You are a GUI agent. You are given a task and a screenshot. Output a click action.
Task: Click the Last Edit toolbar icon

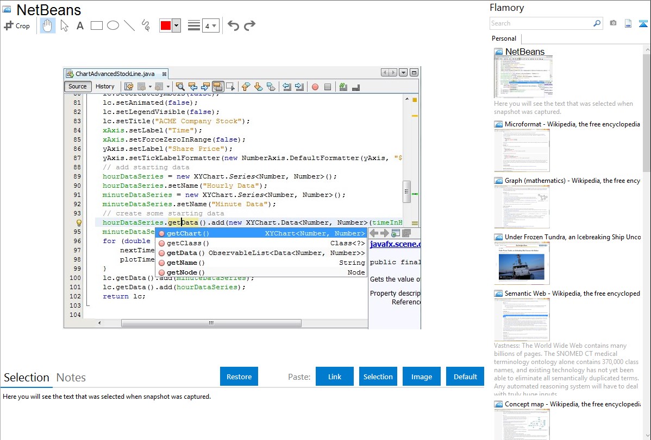pyautogui.click(x=129, y=86)
